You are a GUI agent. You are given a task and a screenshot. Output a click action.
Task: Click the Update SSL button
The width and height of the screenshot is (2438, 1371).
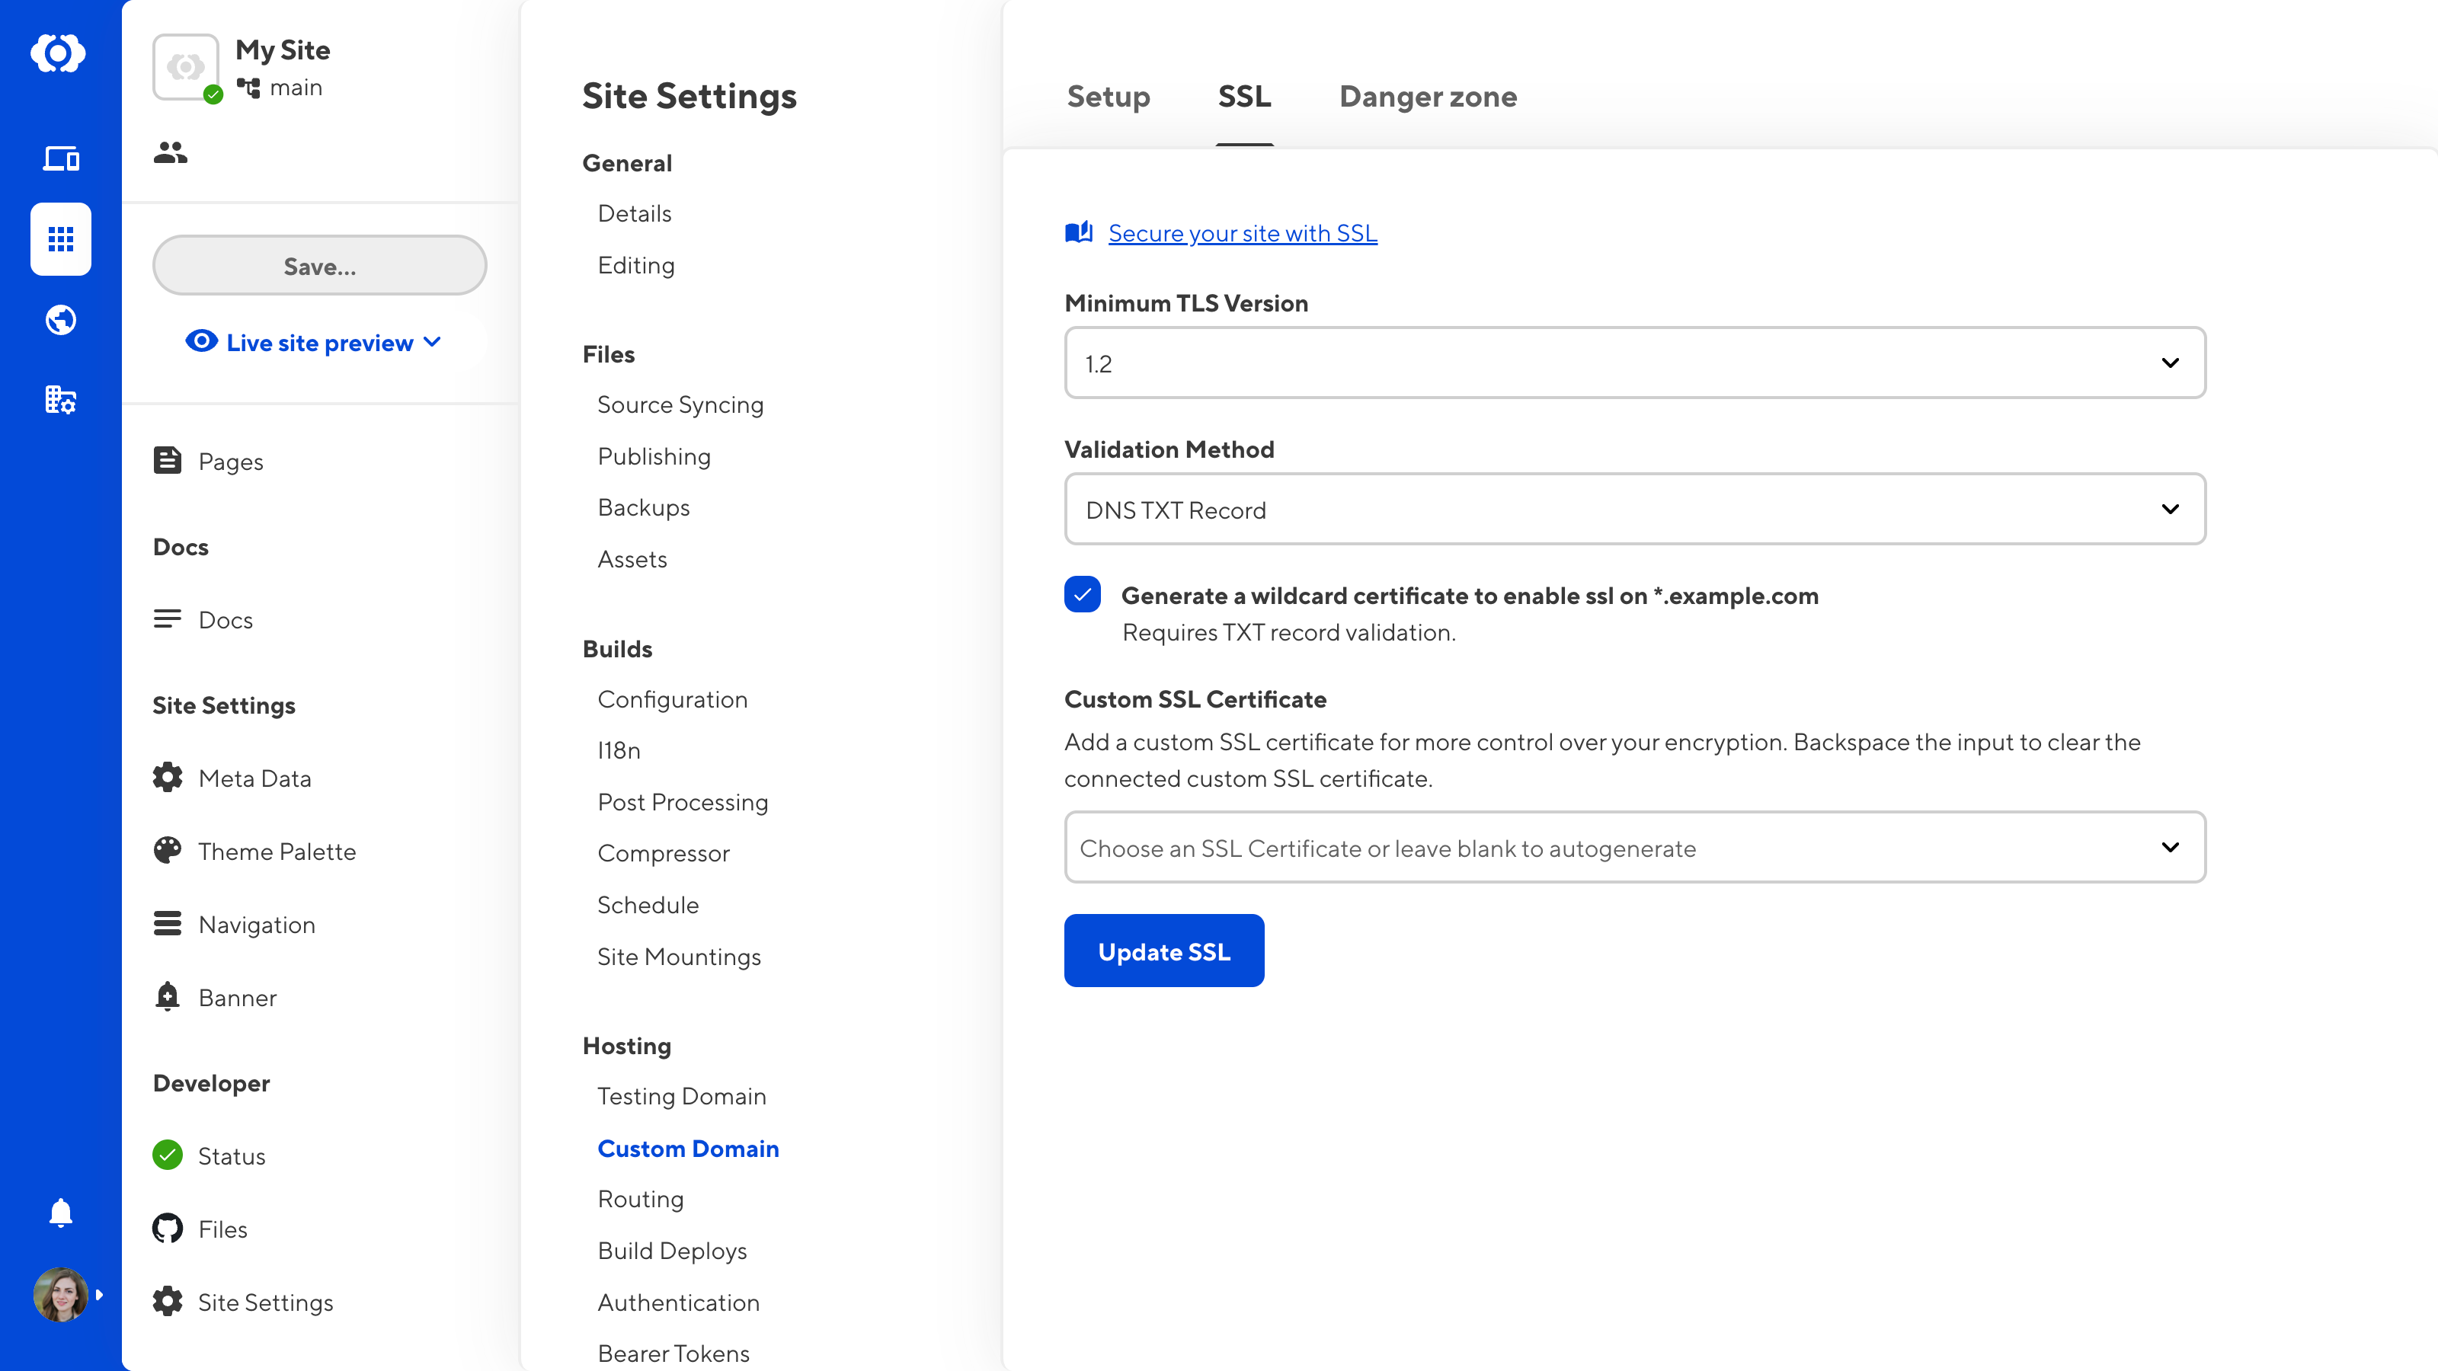pyautogui.click(x=1164, y=951)
